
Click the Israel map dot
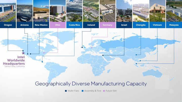coord(103,55)
